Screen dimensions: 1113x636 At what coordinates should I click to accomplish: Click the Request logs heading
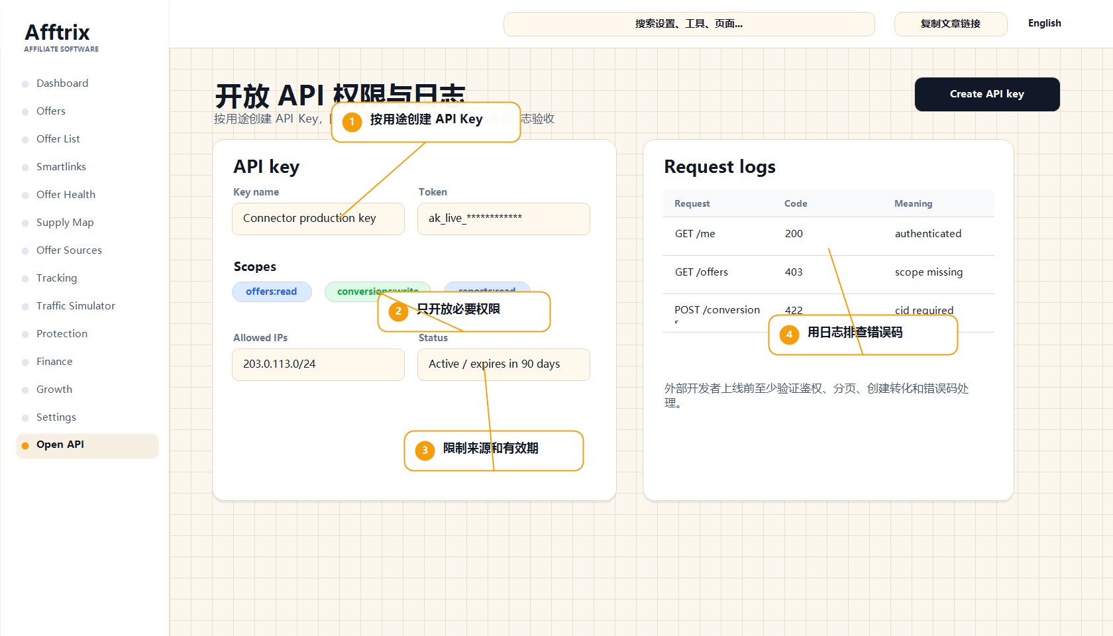click(x=719, y=167)
